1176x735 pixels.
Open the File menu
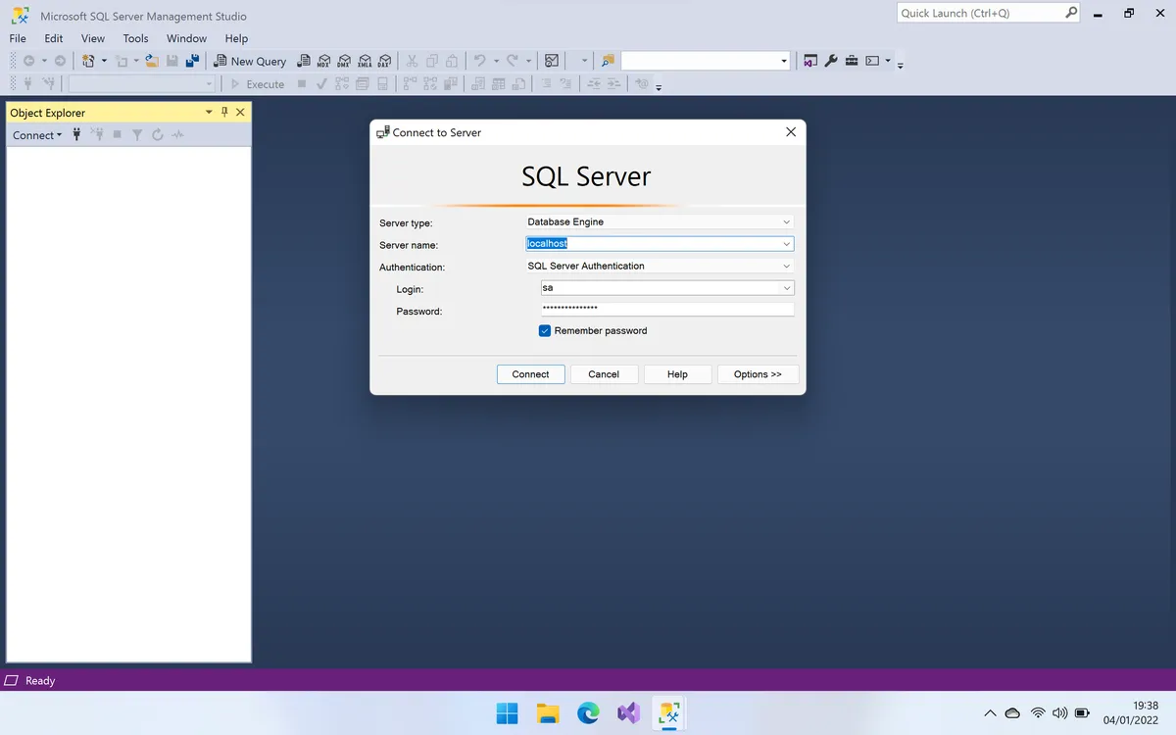click(18, 38)
